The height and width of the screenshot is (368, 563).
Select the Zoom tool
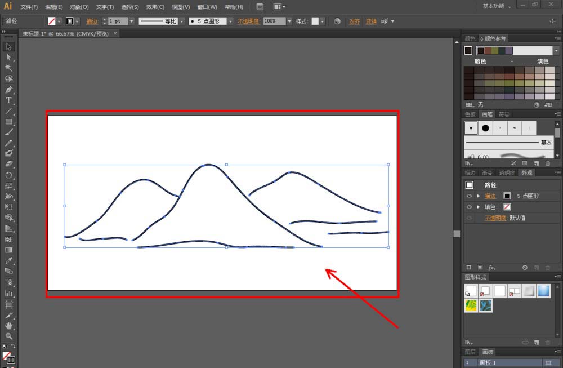tap(8, 336)
